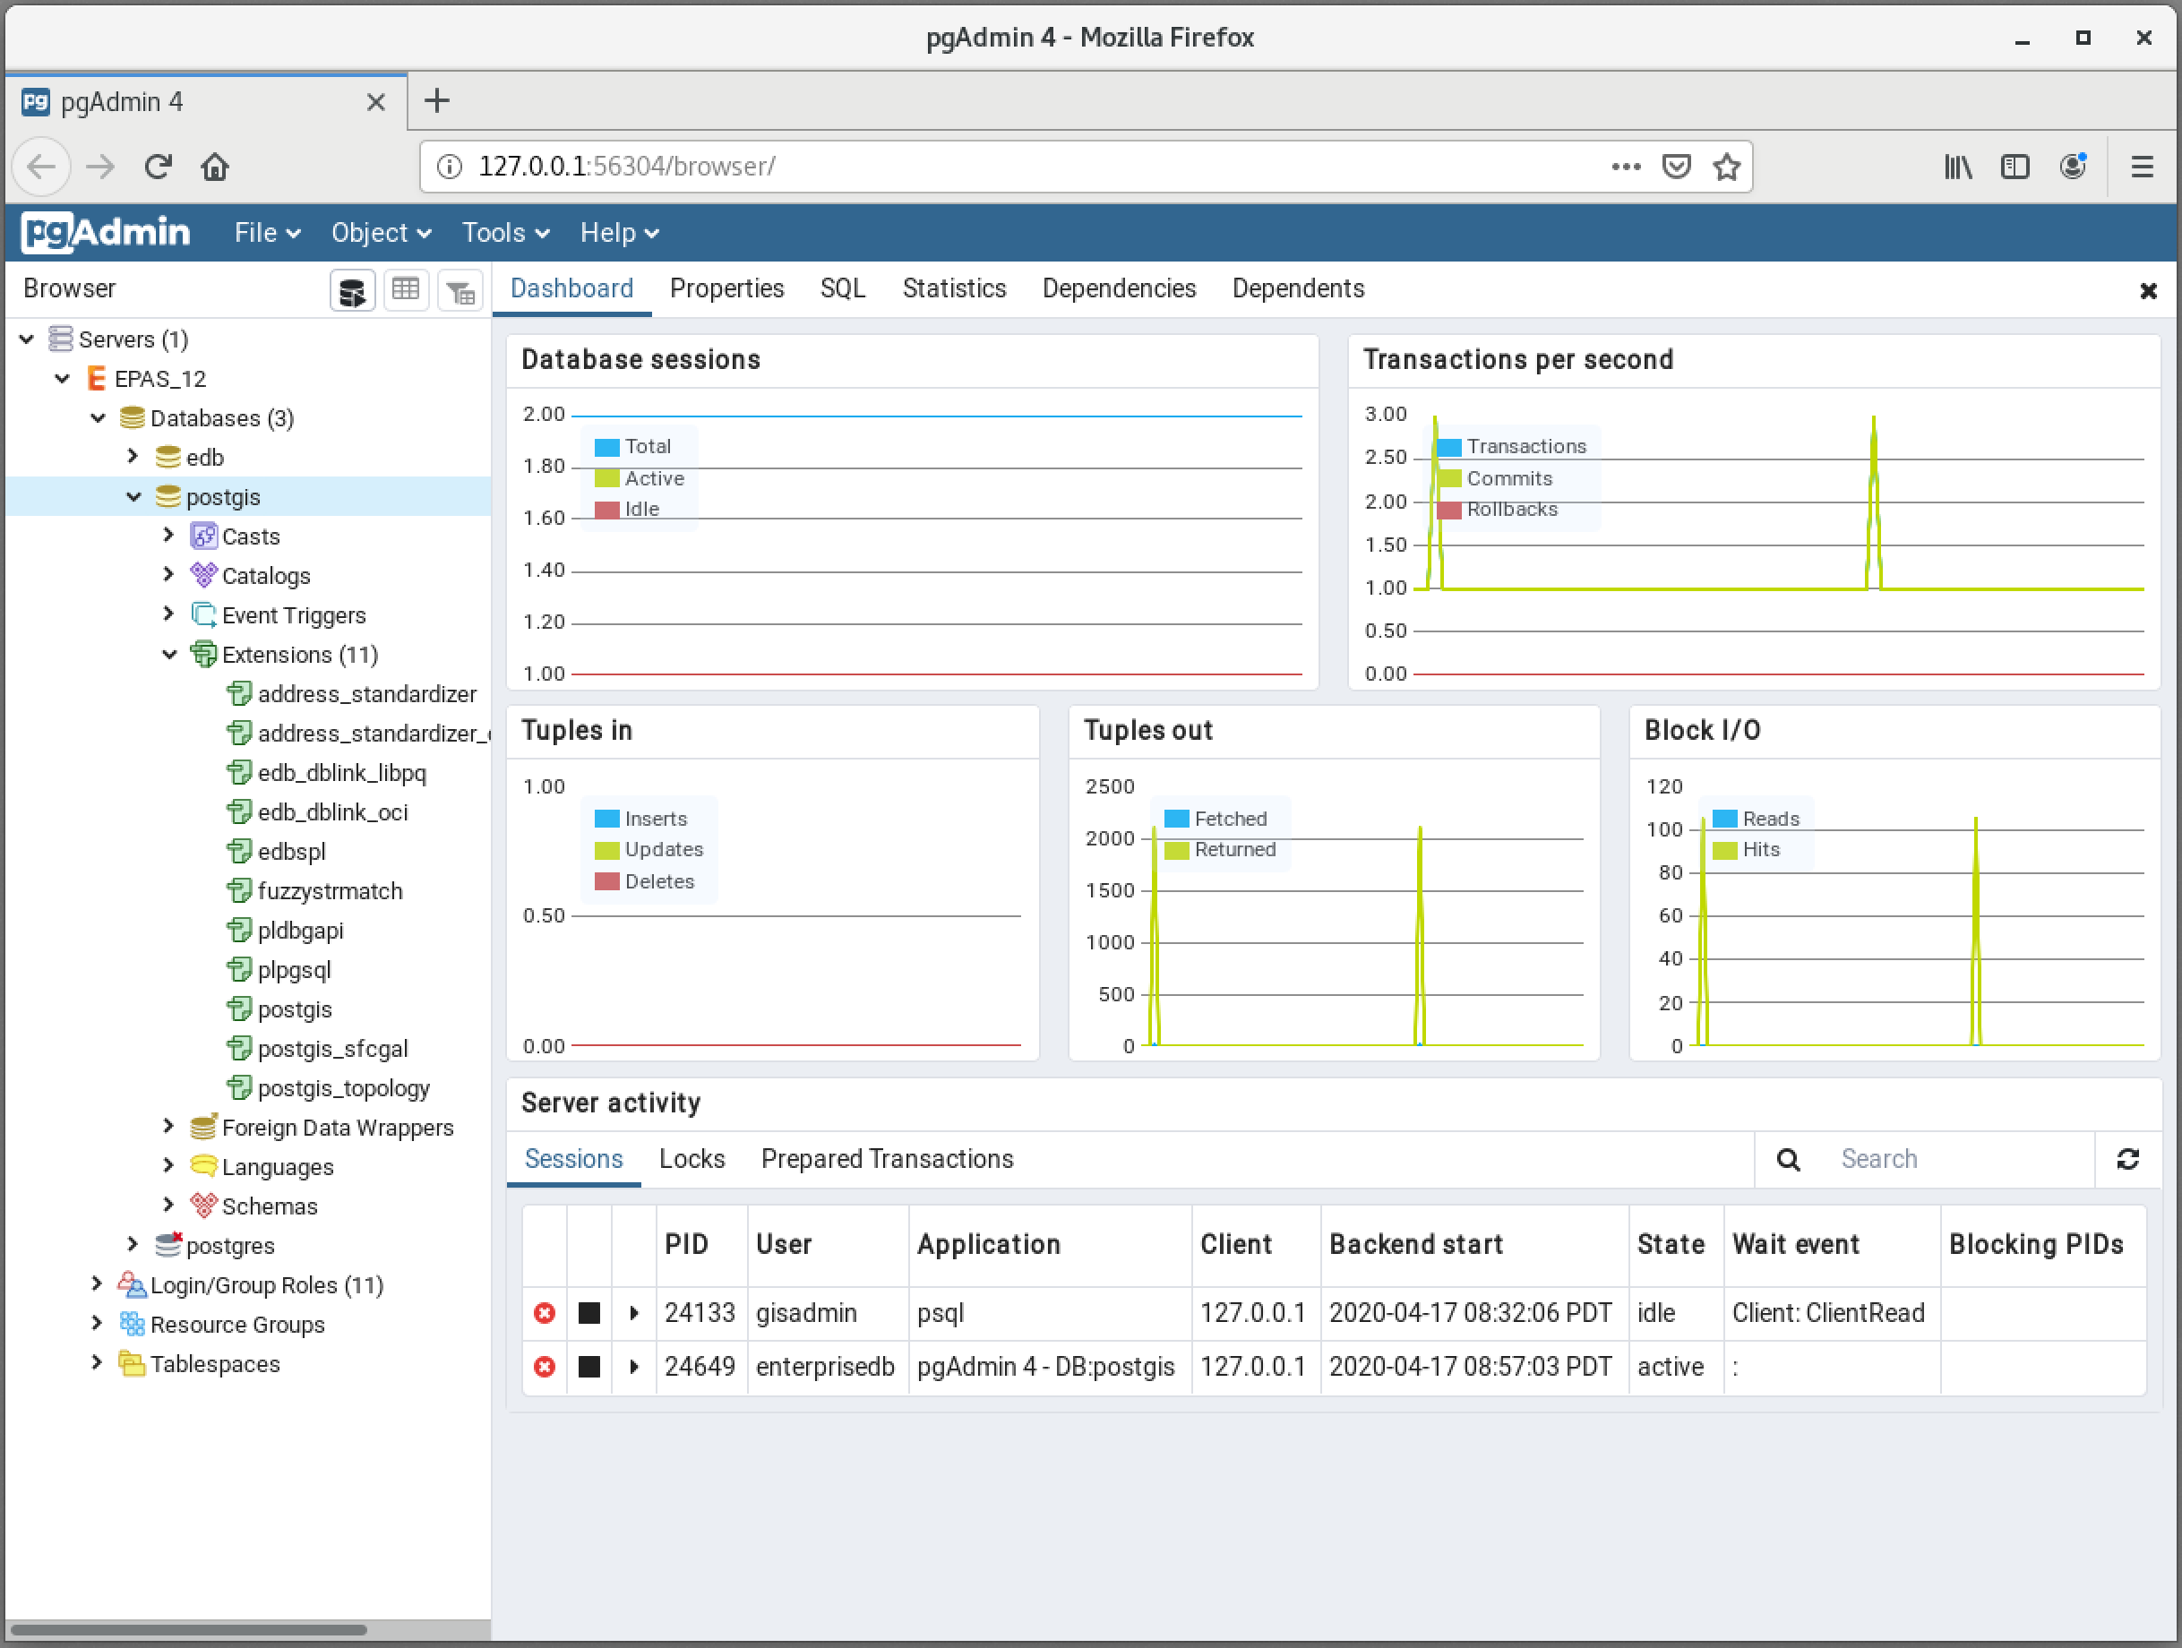Open the Query Tool icon in Browser panel
This screenshot has width=2182, height=1648.
352,290
